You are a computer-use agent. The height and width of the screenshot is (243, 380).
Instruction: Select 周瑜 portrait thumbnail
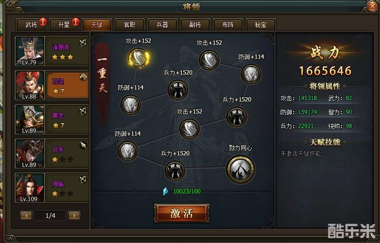[29, 188]
